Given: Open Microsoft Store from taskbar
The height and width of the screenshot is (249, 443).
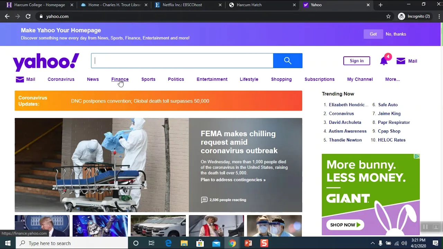Looking at the screenshot, I should 200,243.
